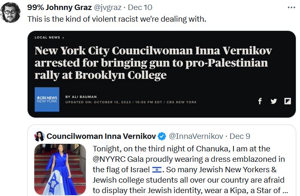Click the Local News section link
The image size is (300, 196).
coord(49,38)
